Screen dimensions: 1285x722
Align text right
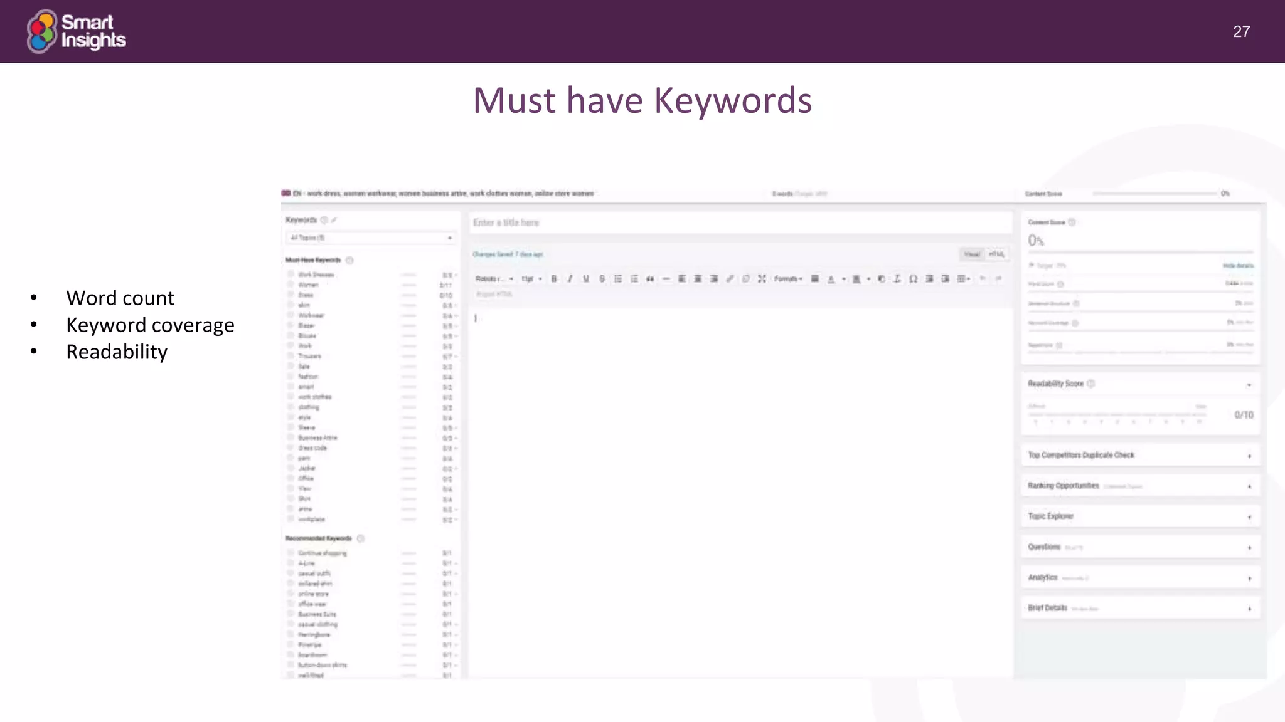point(714,279)
